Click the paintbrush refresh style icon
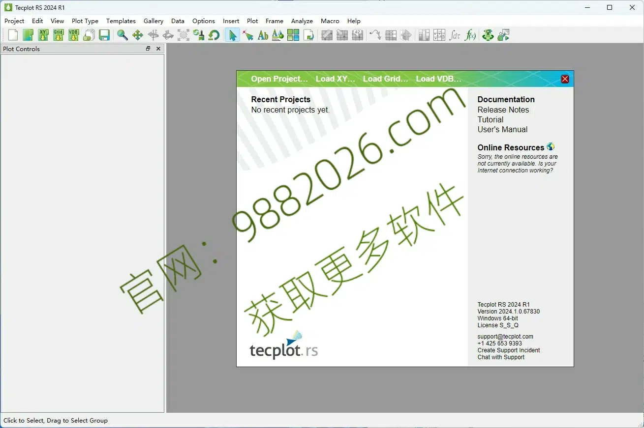 199,35
